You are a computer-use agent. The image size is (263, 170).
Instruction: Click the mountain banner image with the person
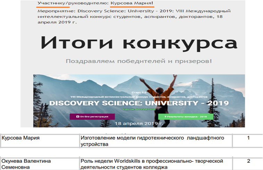[139, 101]
